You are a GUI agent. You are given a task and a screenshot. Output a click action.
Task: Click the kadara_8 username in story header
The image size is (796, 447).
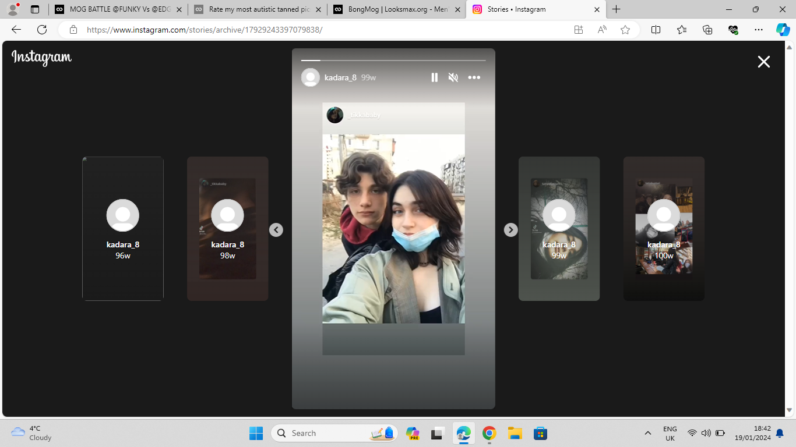click(340, 77)
